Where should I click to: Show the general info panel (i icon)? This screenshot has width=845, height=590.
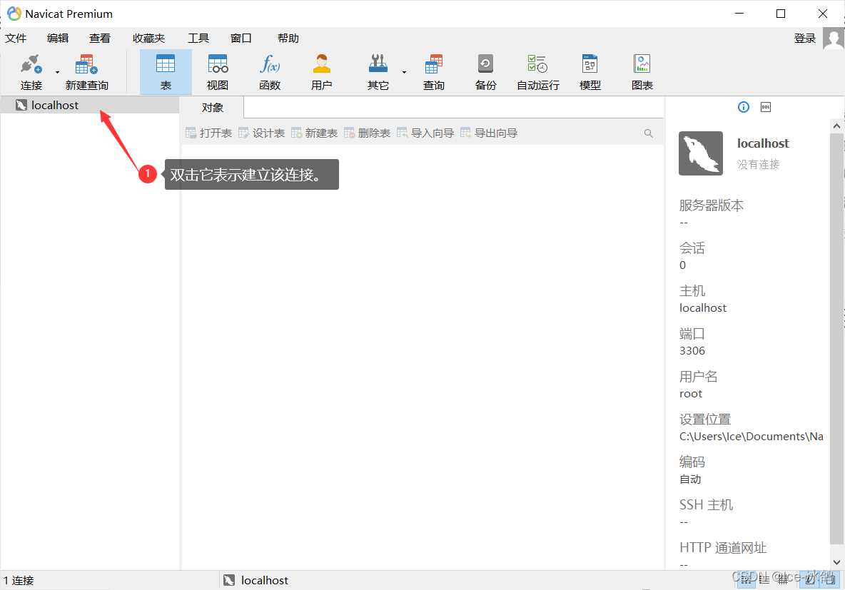tap(743, 107)
